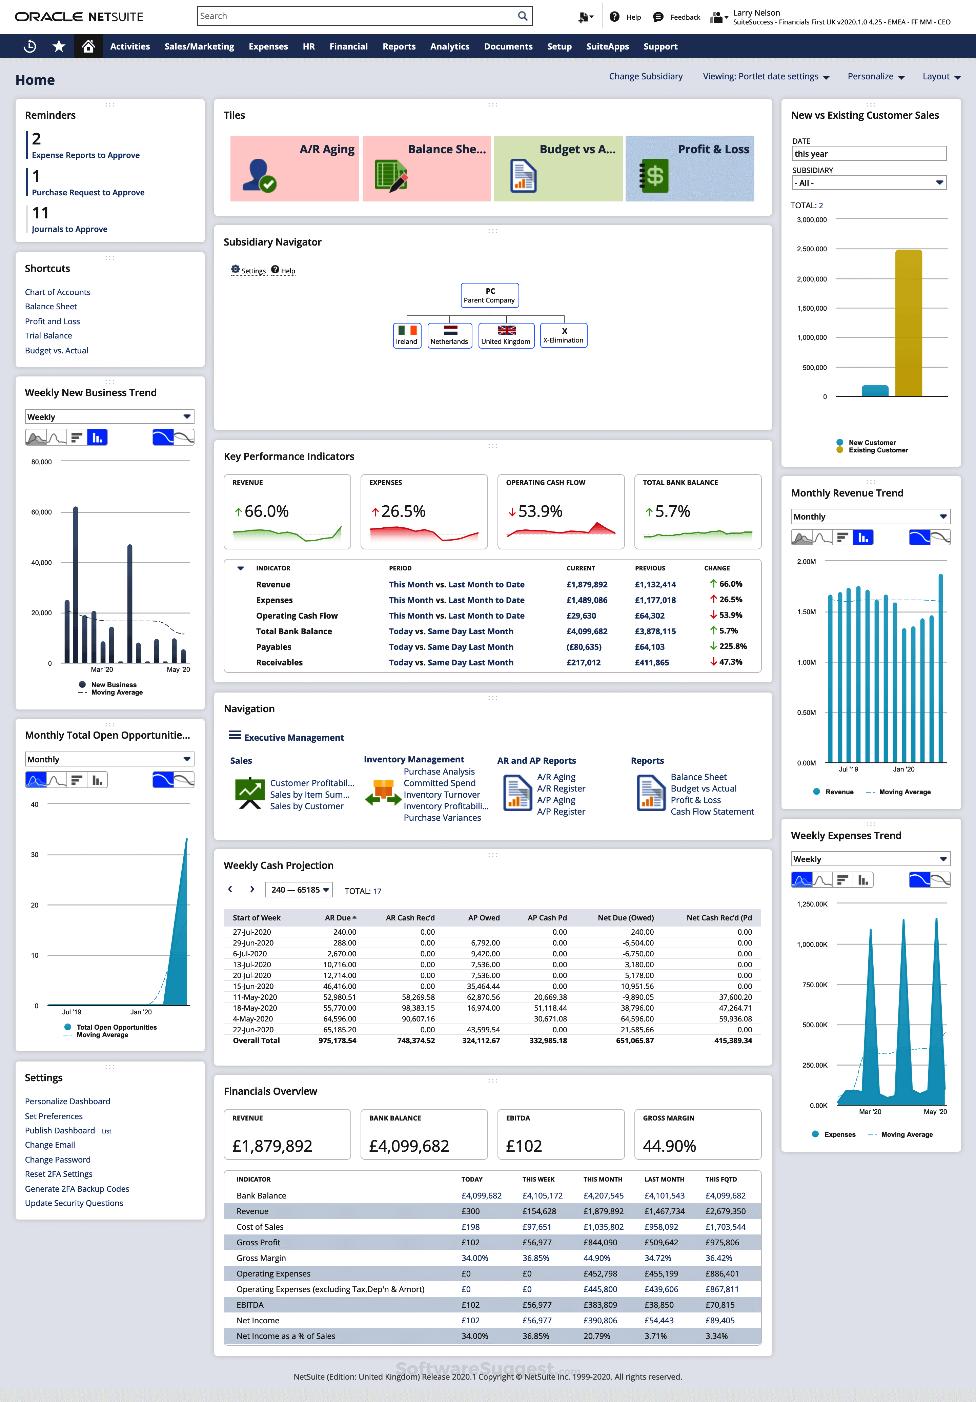The width and height of the screenshot is (976, 1402).
Task: Expand the Layout dropdown
Action: click(941, 76)
